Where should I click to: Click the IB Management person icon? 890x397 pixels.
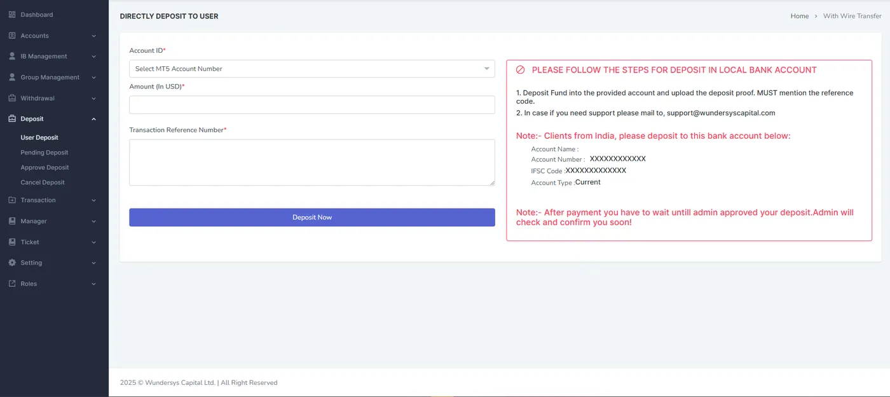(x=12, y=57)
